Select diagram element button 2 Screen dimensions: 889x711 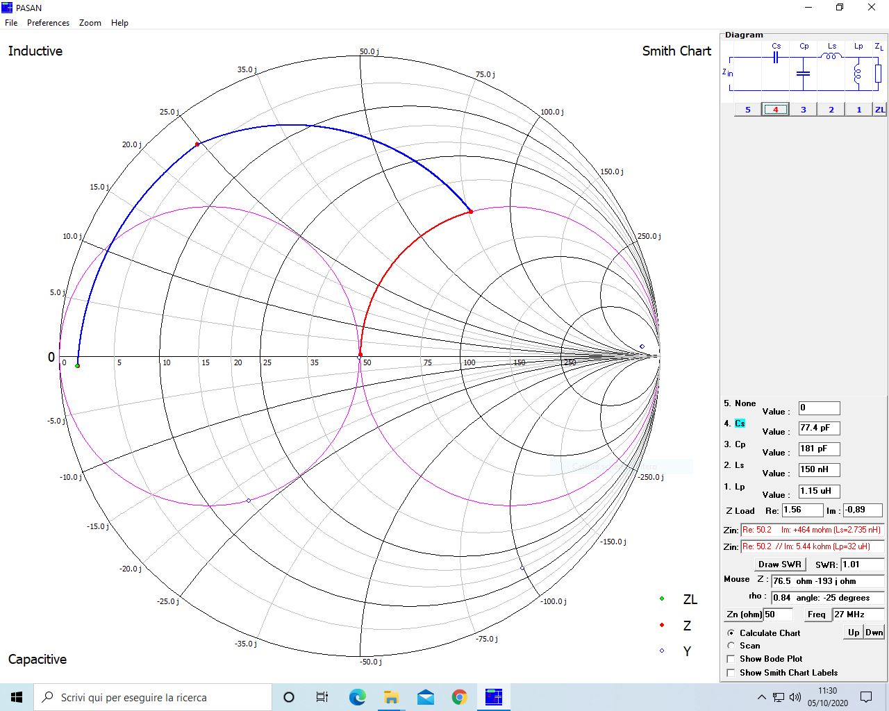(831, 110)
